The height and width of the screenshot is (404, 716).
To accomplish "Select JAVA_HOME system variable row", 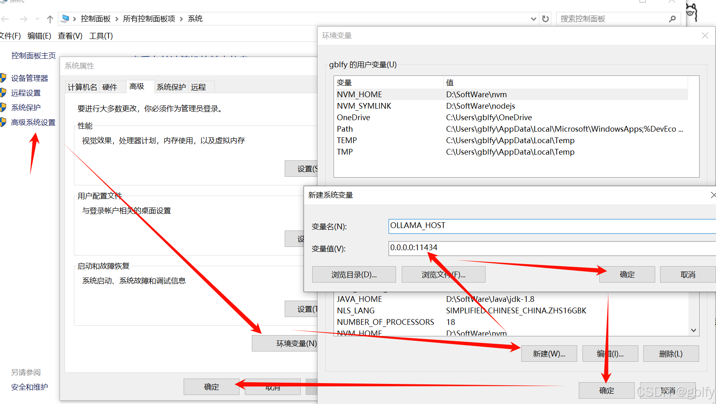I will pyautogui.click(x=511, y=299).
